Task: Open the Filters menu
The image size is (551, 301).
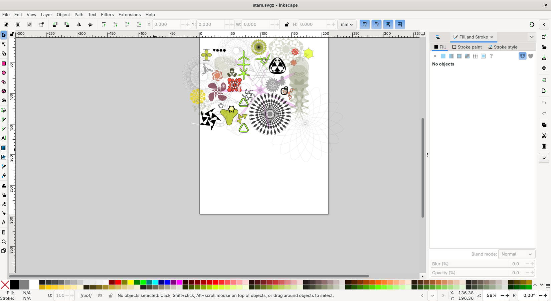Action: pos(107,14)
